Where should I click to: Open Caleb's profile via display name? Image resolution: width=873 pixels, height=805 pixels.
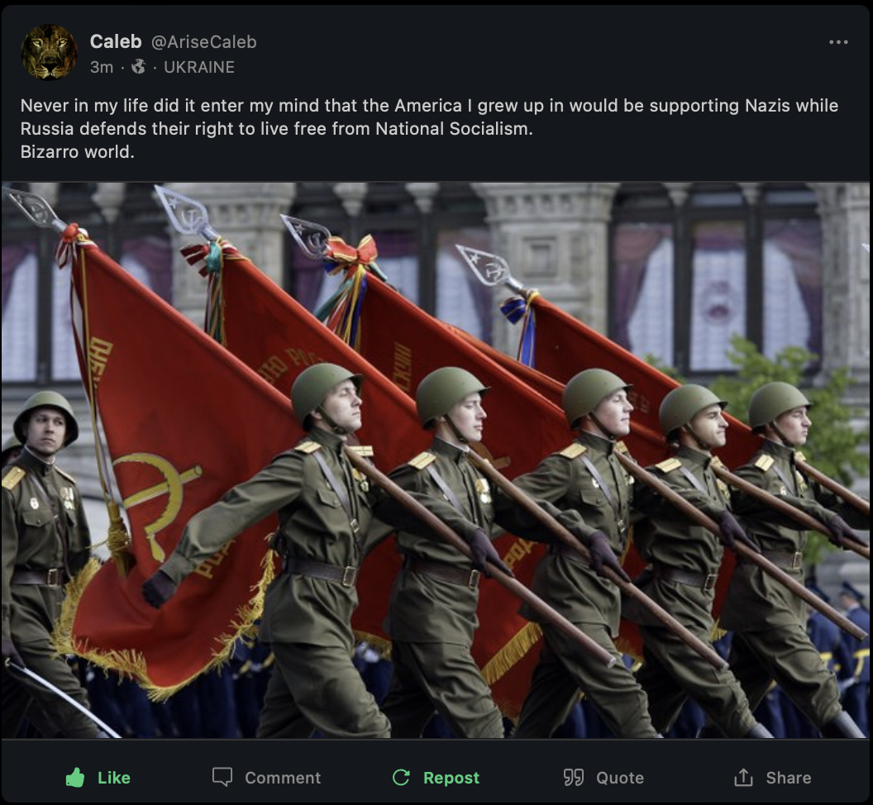116,41
